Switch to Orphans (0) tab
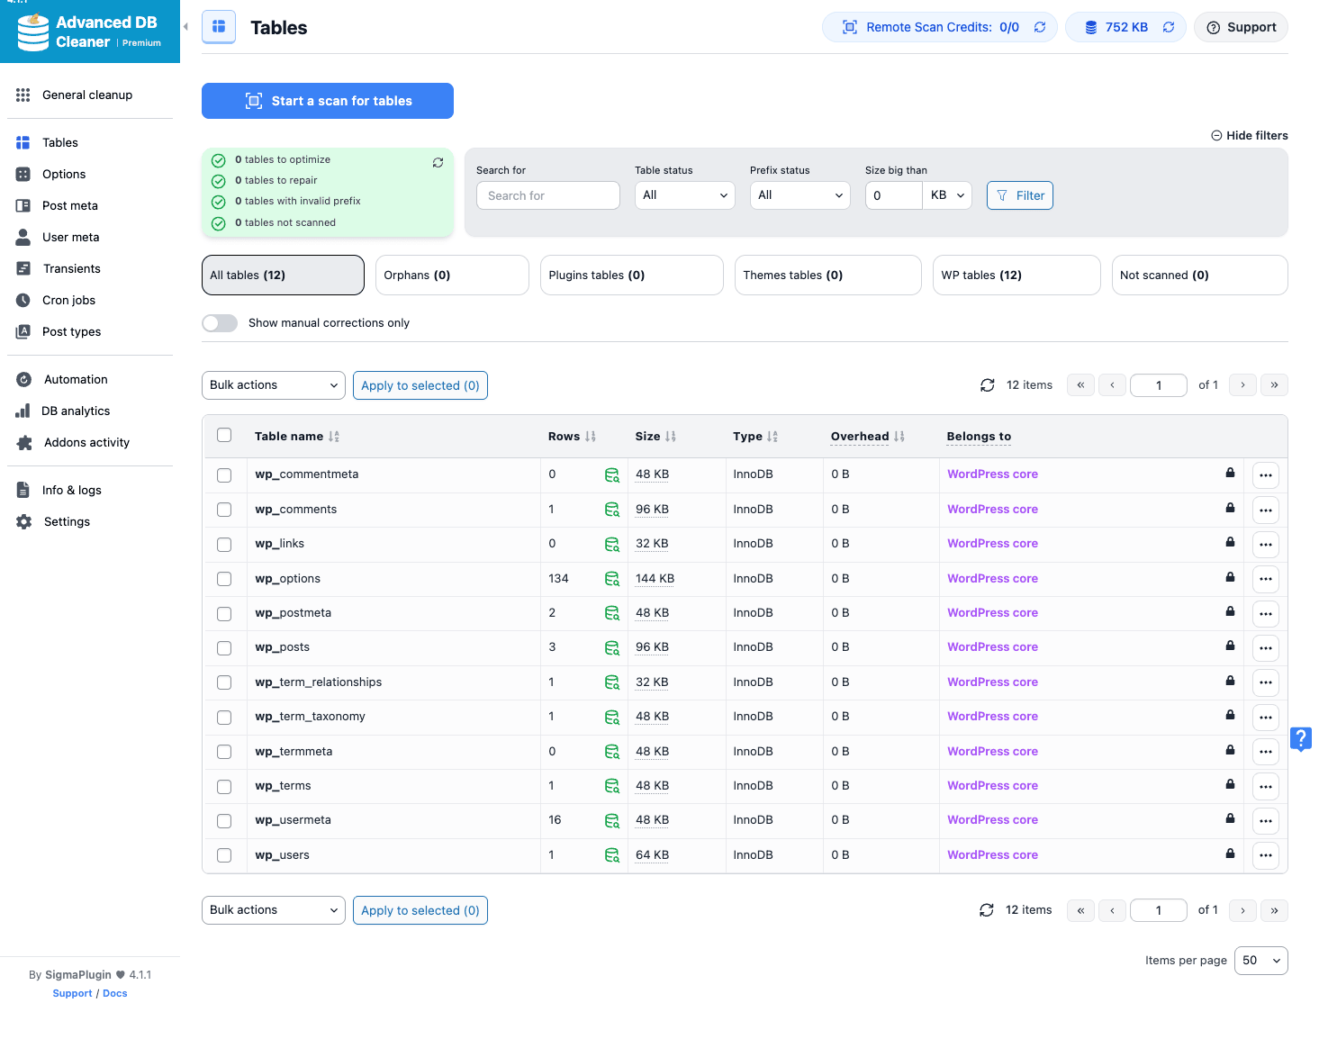Image resolution: width=1319 pixels, height=1048 pixels. 452,276
